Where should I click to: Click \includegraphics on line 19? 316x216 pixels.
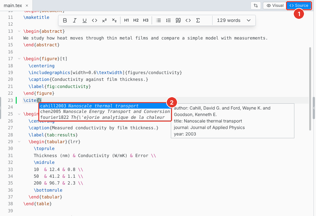pos(49,73)
